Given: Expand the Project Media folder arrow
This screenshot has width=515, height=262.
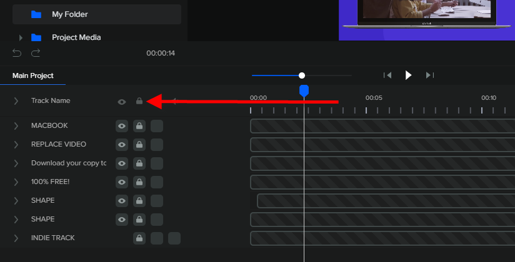Looking at the screenshot, I should click(21, 37).
